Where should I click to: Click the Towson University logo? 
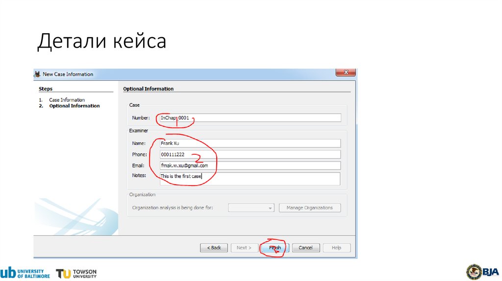coord(76,273)
